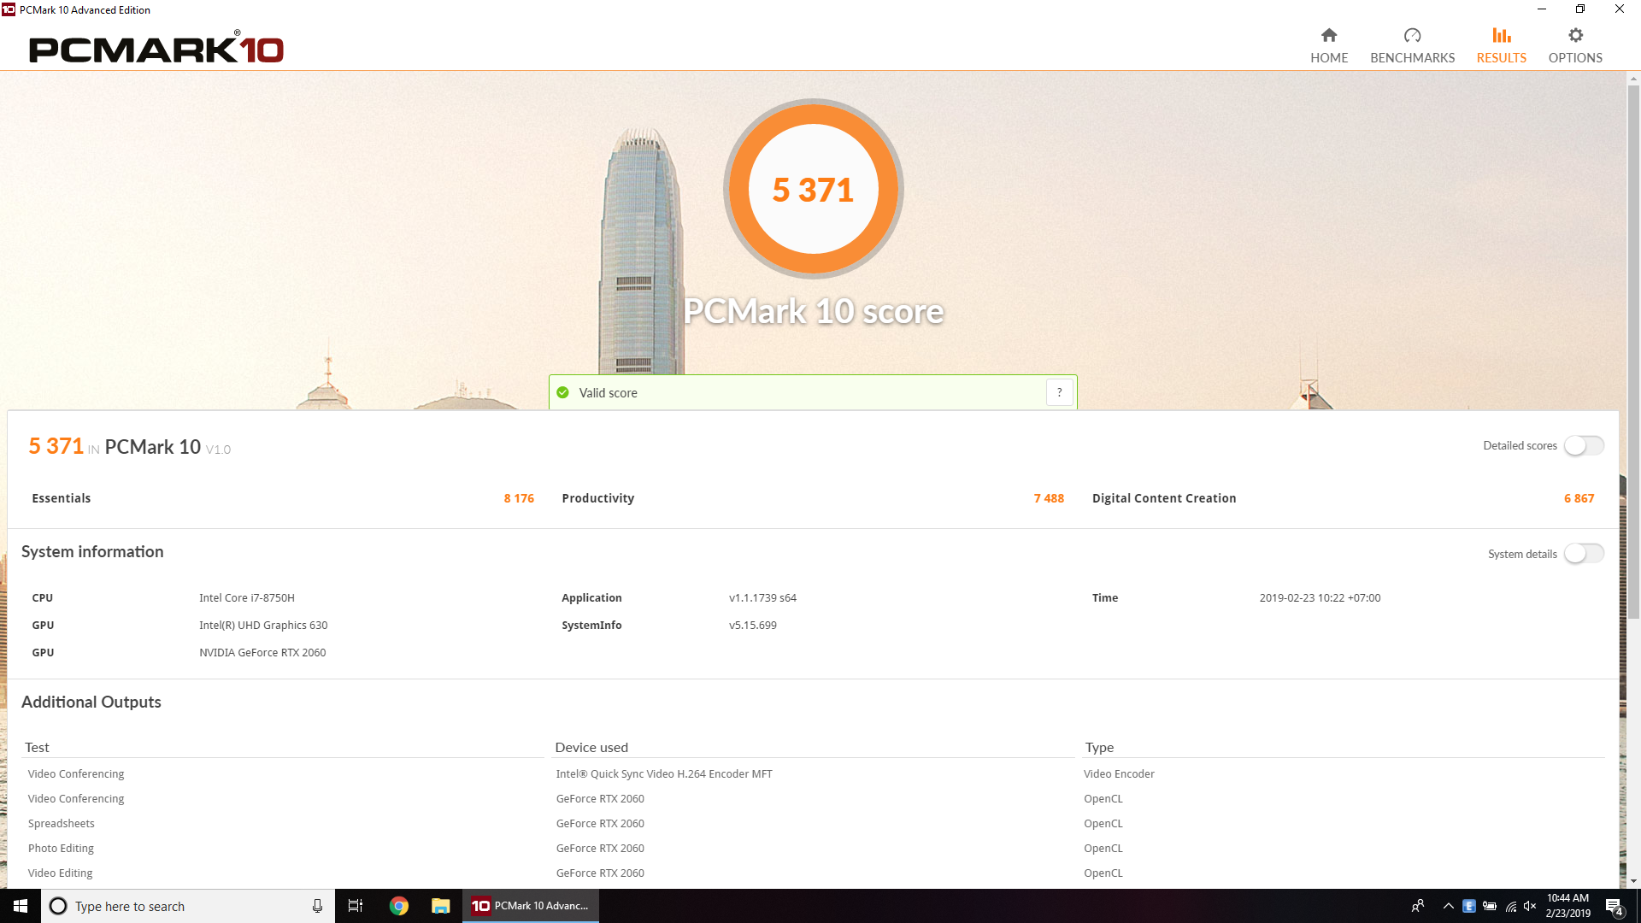Click the Valid score banner
Image resolution: width=1641 pixels, height=923 pixels.
coord(813,392)
